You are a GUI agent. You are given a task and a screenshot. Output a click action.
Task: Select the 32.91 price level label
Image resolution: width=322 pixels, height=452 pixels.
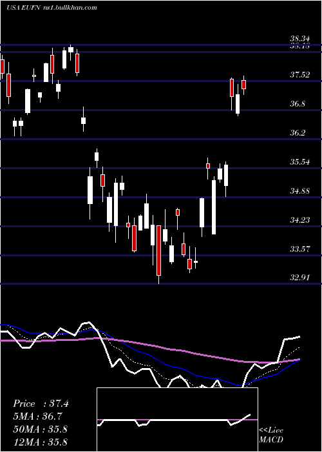(300, 278)
